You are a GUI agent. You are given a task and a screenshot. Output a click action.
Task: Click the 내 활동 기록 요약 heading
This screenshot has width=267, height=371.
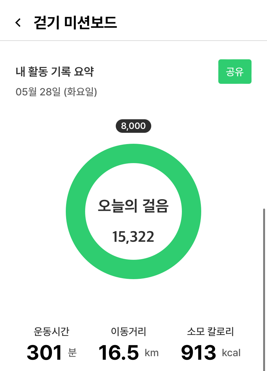coord(54,72)
